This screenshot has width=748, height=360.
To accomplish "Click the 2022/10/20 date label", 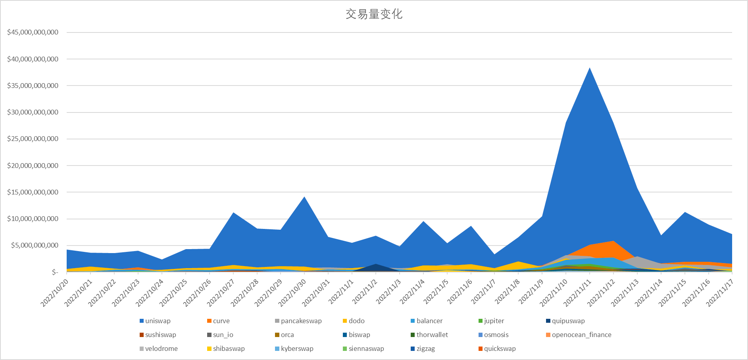I will click(54, 293).
